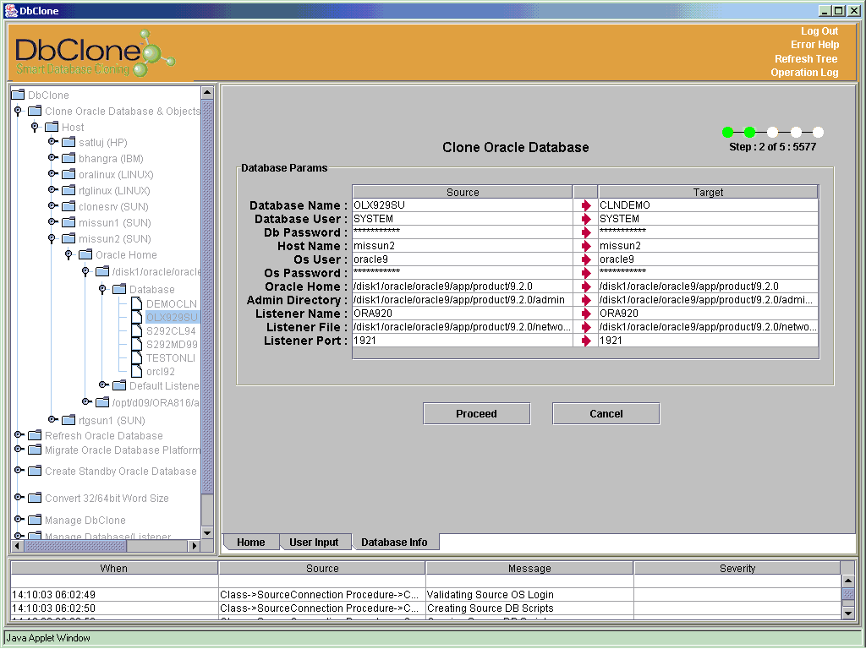The height and width of the screenshot is (649, 866).
Task: Click the document icon for DEMOCLN
Action: [x=137, y=303]
